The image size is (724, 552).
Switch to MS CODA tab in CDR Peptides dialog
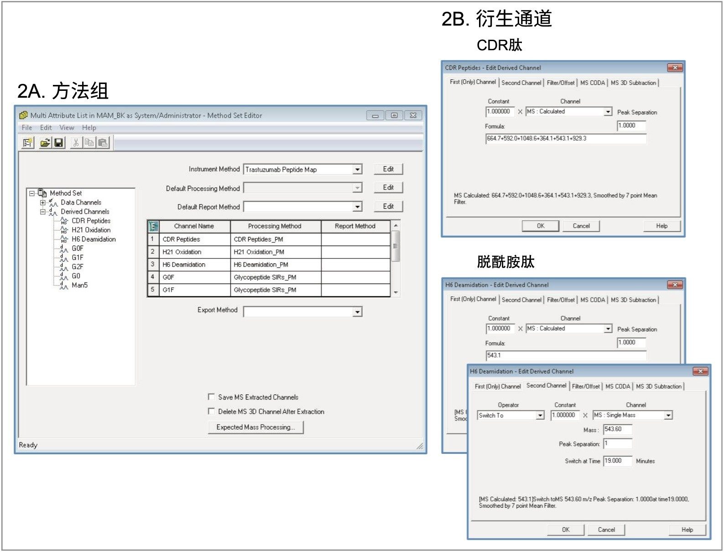[593, 83]
